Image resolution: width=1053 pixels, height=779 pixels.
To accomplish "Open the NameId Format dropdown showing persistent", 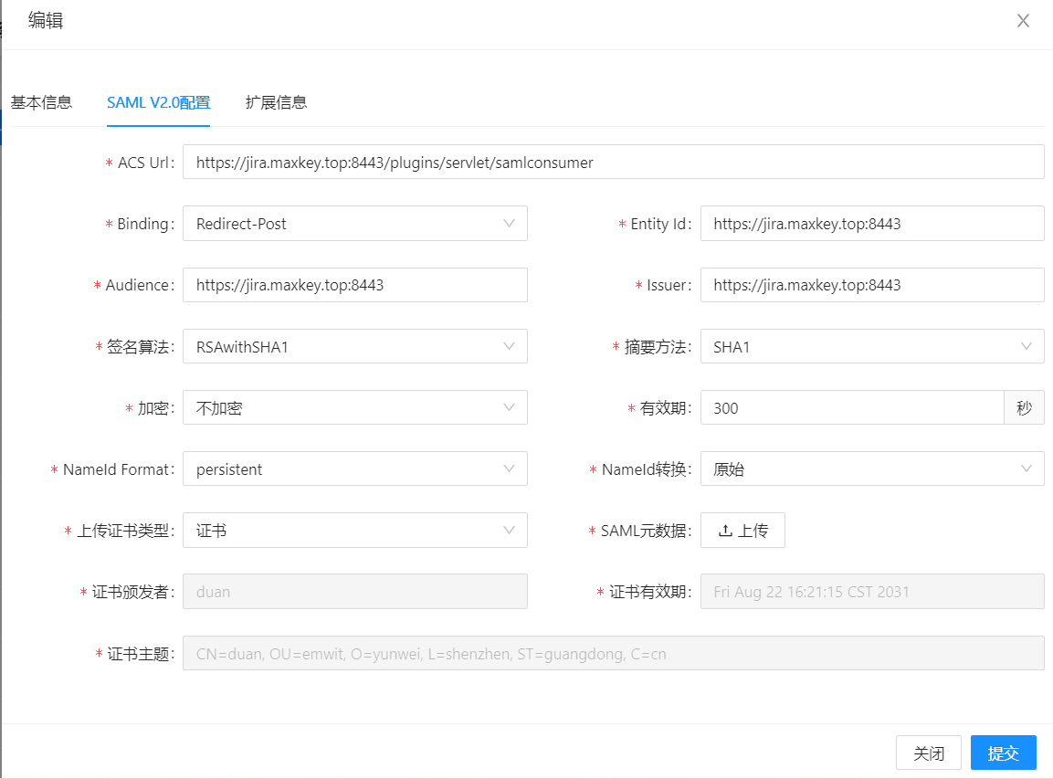I will (354, 468).
